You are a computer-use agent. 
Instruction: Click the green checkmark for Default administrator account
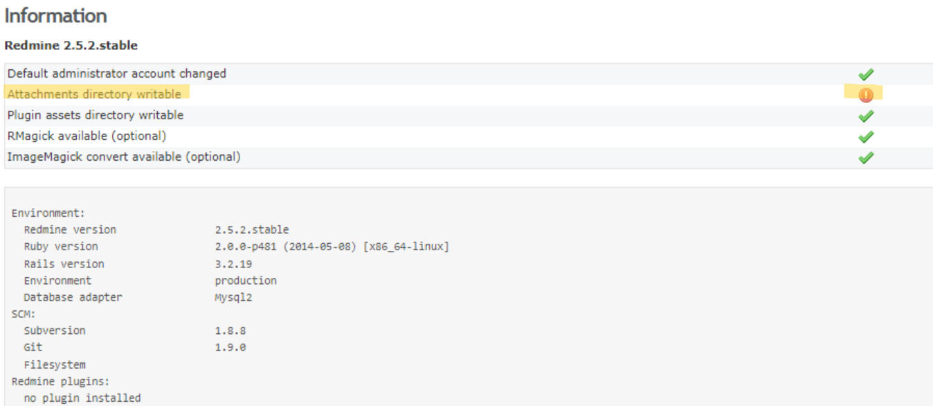[865, 74]
